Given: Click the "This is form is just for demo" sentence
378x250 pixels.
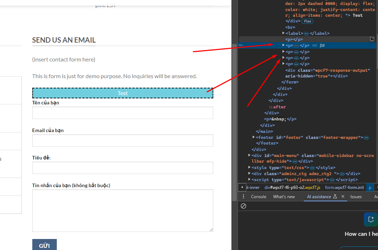Looking at the screenshot, I should [x=115, y=76].
